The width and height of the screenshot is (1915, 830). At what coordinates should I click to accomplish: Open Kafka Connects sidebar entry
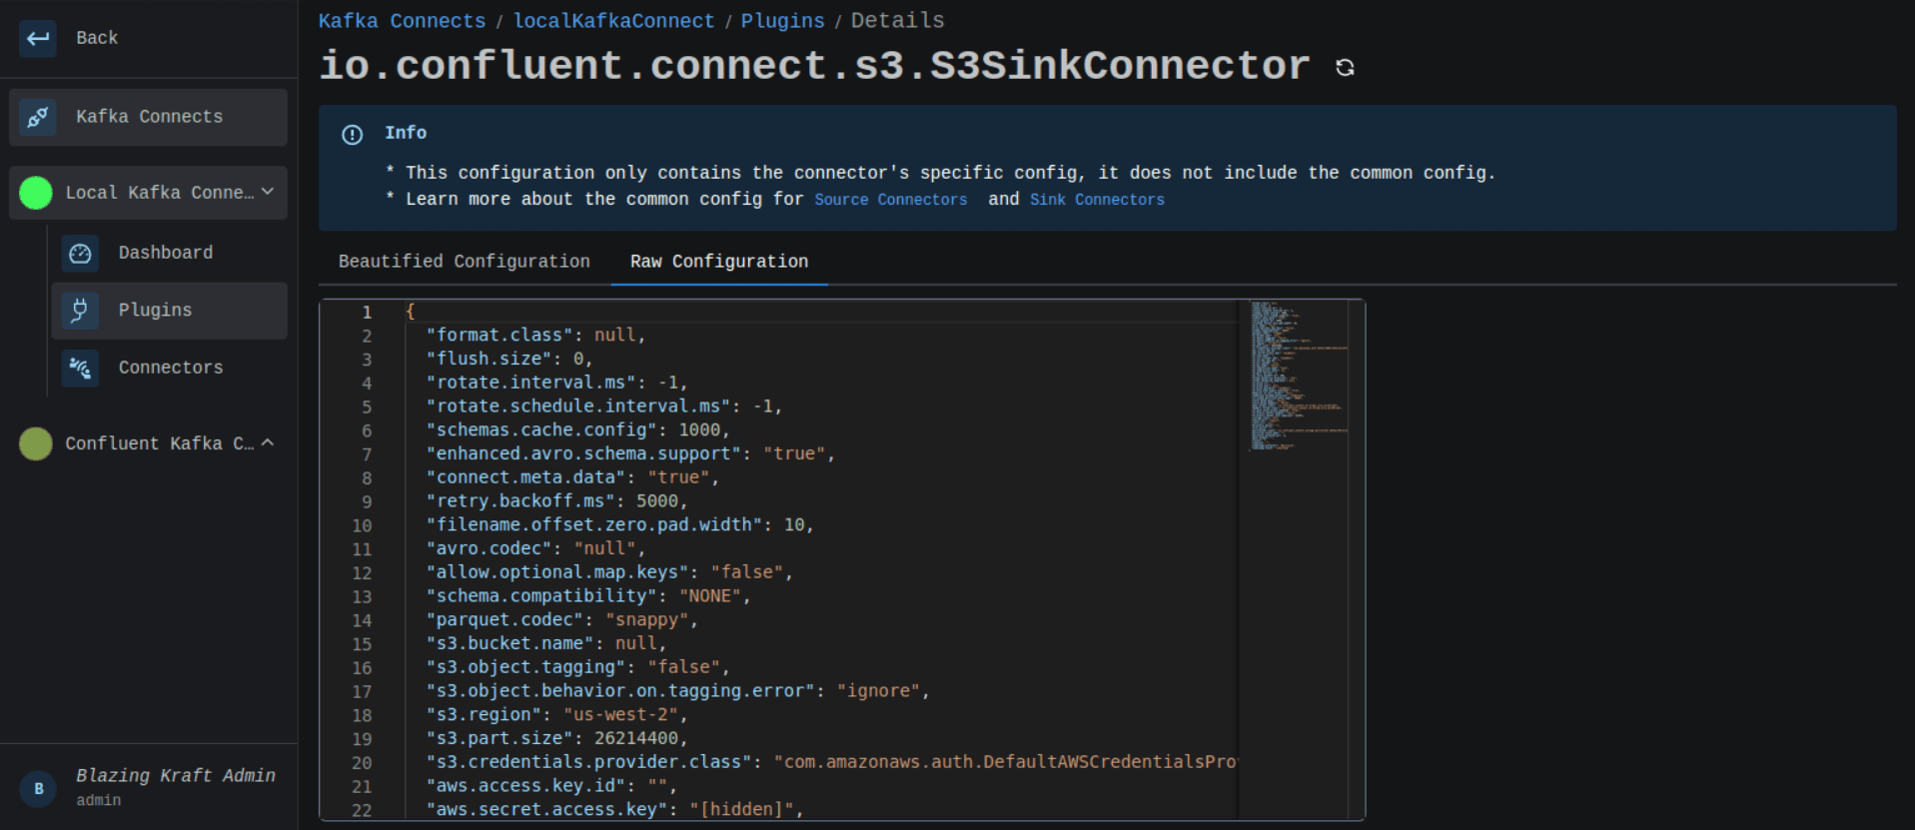[148, 117]
